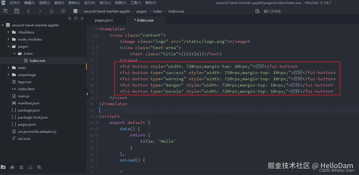Click the run play icon

(x=63, y=11)
